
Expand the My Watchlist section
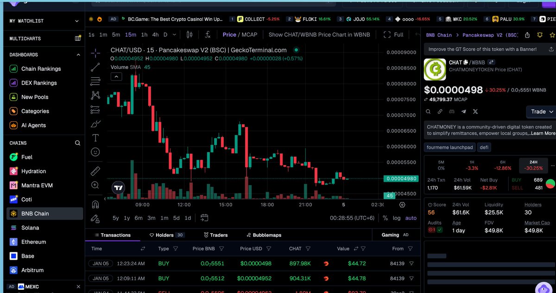coord(77,21)
